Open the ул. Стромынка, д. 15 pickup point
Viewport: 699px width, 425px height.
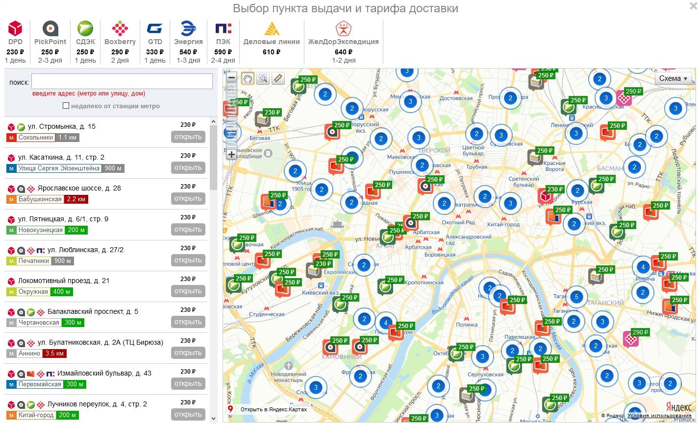pyautogui.click(x=188, y=137)
